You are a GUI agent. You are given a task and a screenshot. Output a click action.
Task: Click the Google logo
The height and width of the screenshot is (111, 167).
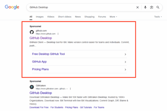coord(12,7)
